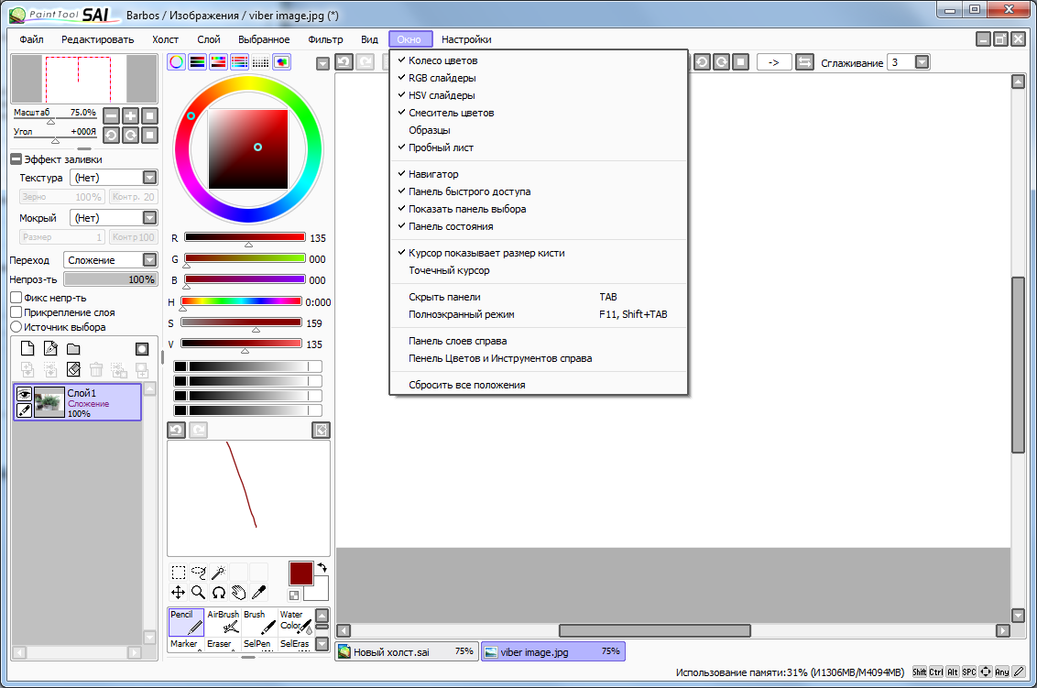Select the AirBrush tool

pos(224,622)
